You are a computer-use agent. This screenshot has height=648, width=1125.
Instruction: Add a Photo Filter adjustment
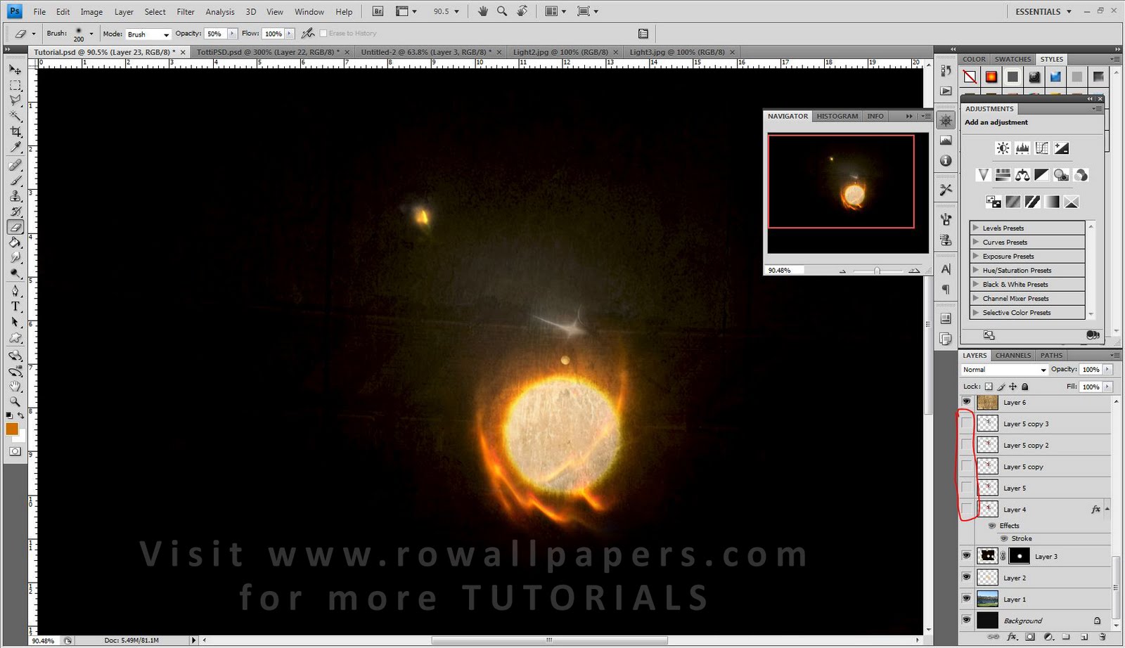pos(1062,175)
